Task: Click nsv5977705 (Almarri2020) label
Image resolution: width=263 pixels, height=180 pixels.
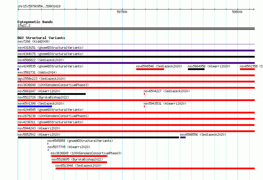Action: pyautogui.click(x=69, y=147)
